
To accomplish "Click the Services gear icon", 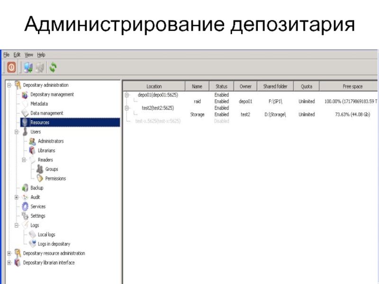I will (x=25, y=206).
